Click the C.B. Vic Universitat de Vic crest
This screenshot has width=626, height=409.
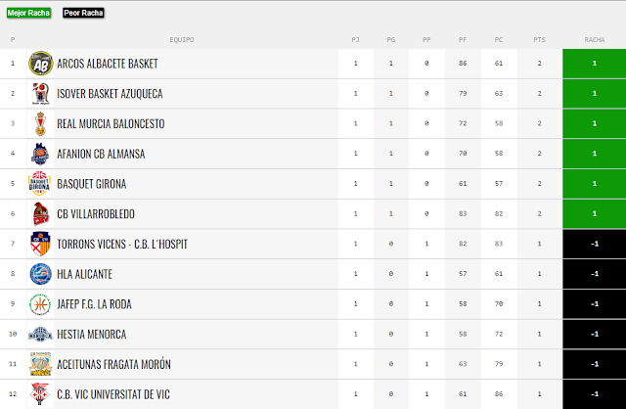pyautogui.click(x=40, y=394)
